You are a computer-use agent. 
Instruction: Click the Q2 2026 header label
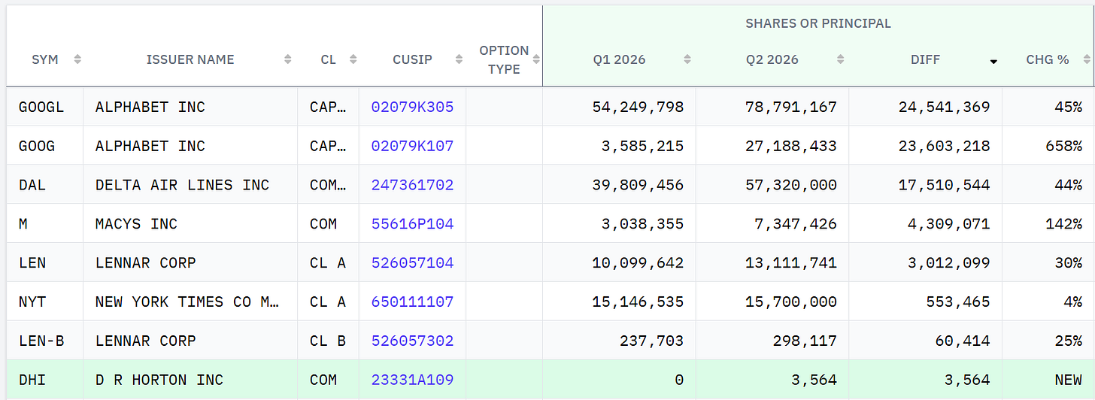coord(772,59)
